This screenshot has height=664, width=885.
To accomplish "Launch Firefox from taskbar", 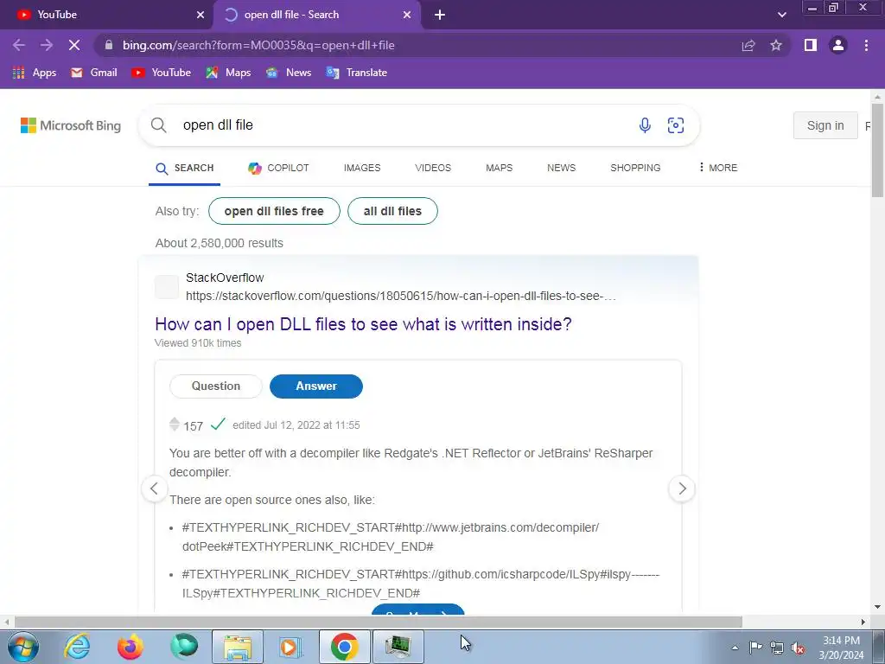I will [x=131, y=647].
